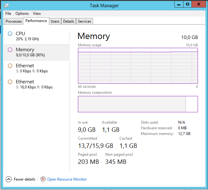
Task: Select Ethernet adapter sending 16,0 Kbps
Action: click(34, 84)
